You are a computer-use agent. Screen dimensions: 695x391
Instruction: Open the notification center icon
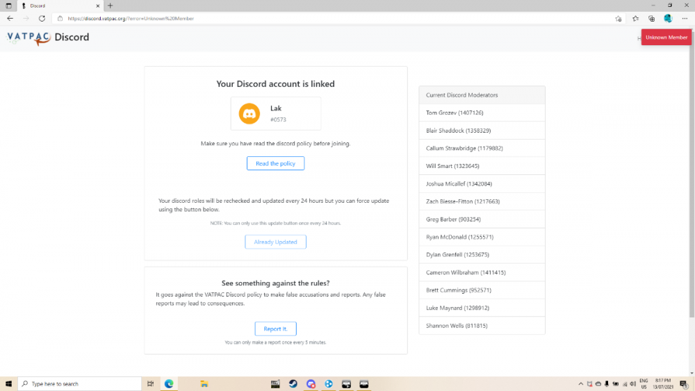tap(684, 384)
